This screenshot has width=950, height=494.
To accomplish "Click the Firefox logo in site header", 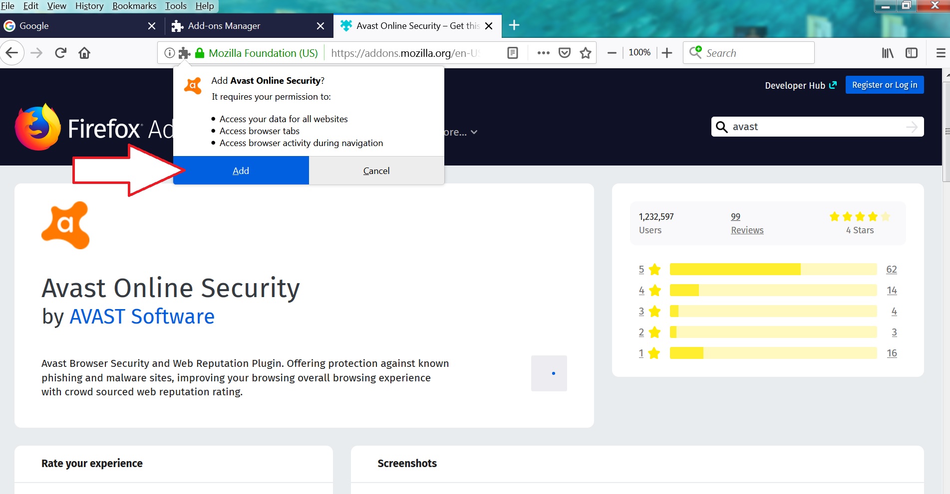I will click(37, 127).
